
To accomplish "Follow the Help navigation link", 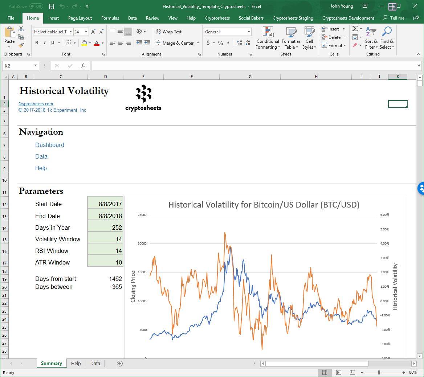I will coord(41,168).
